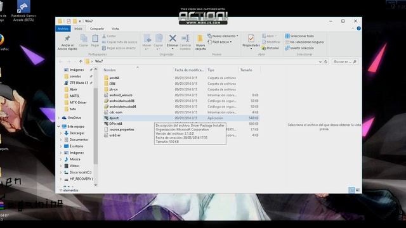The image size is (406, 228).
Task: Click the Historial ribbon option
Action: (x=270, y=48)
